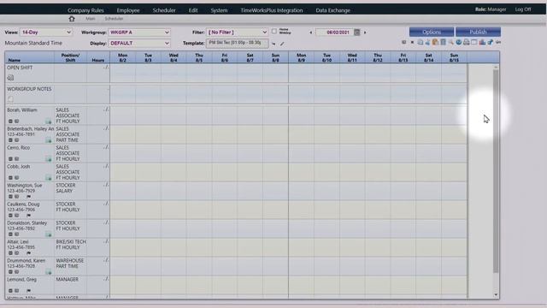547x308 pixels.
Task: Click the date field showing 08/02/2021
Action: [x=334, y=33]
